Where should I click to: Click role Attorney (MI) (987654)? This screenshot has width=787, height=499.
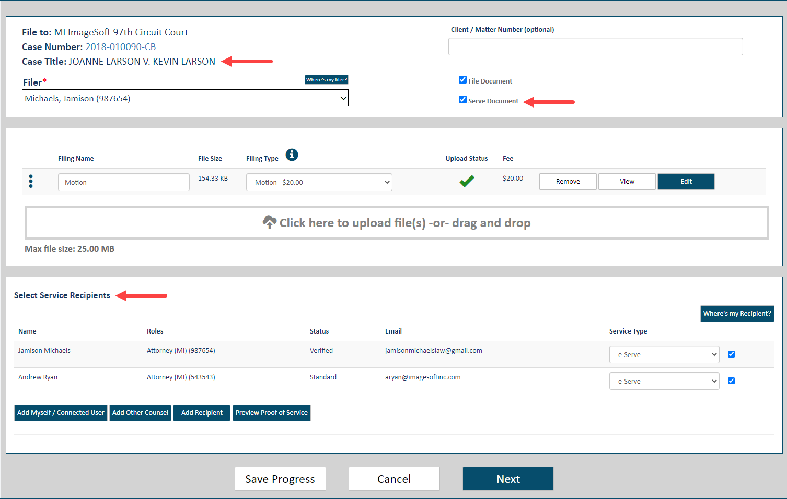[181, 351]
